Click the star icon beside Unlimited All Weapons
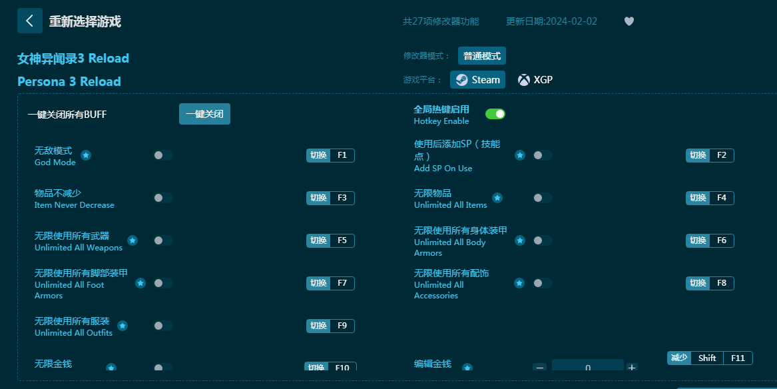 coord(132,240)
